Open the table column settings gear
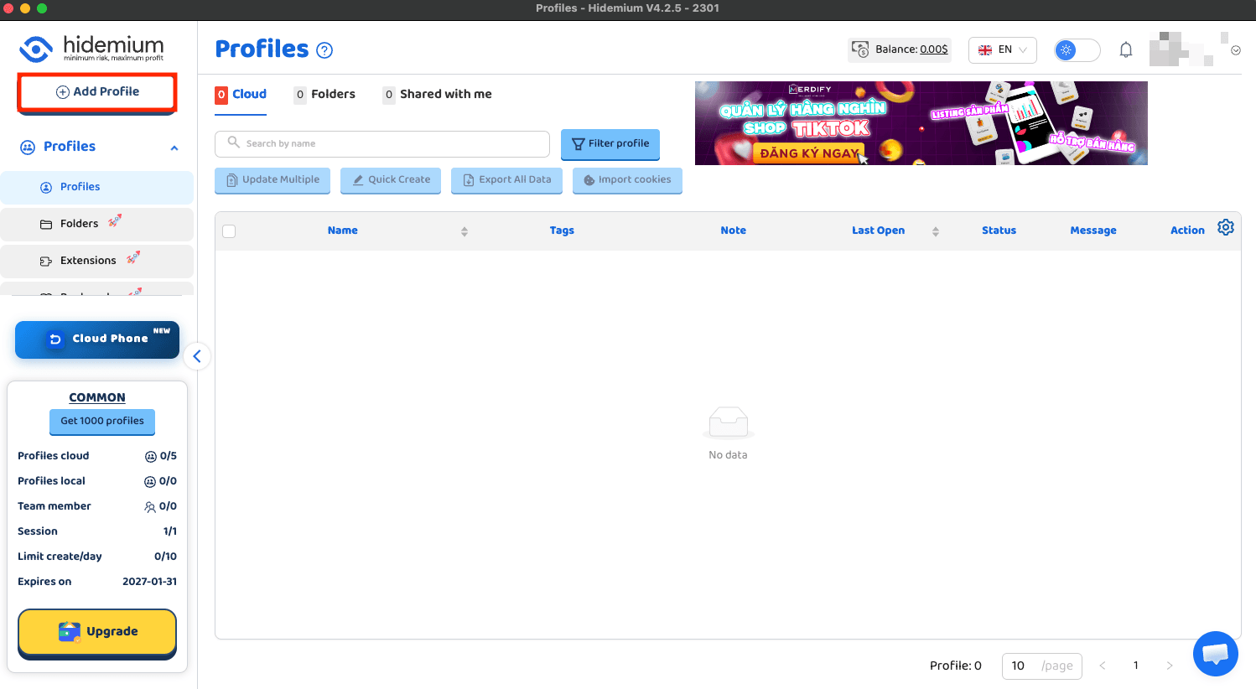 coord(1226,226)
